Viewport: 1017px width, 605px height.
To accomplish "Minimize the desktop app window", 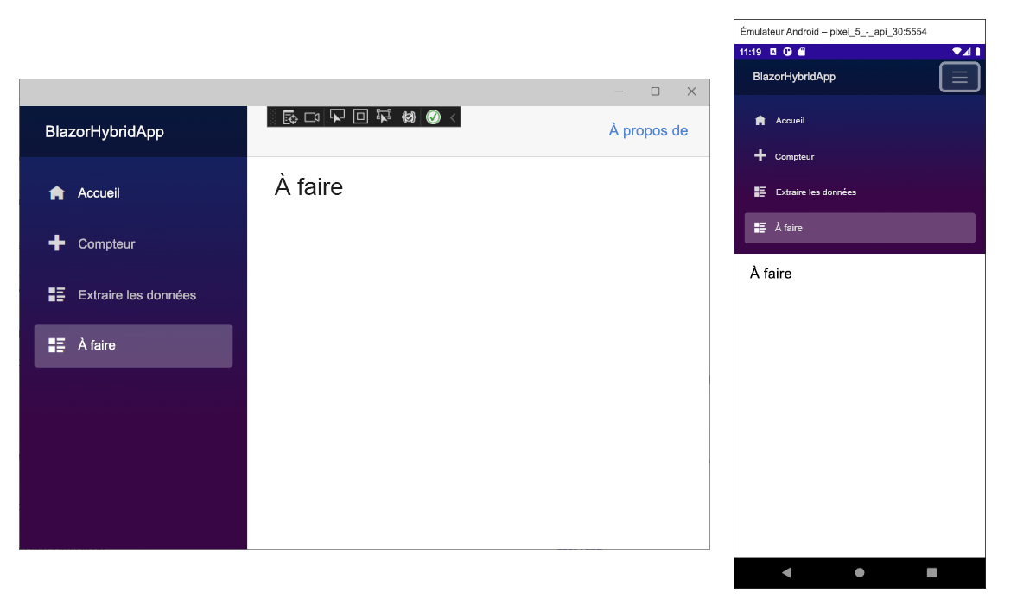I will (x=619, y=91).
